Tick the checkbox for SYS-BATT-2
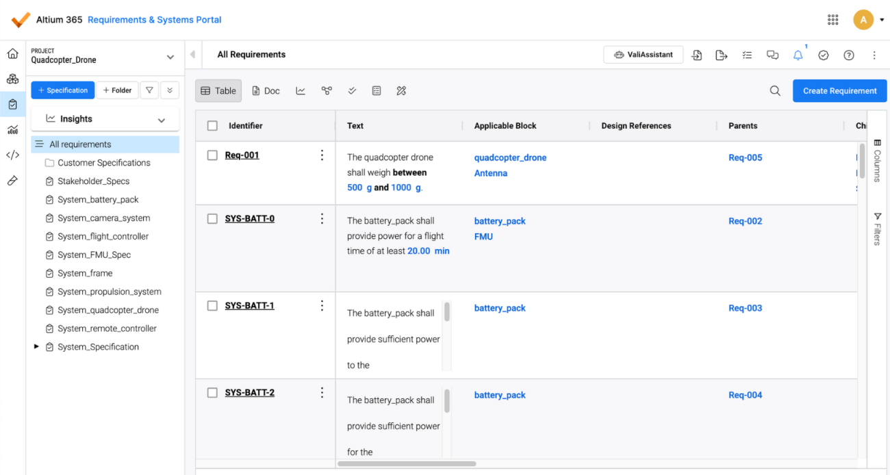The width and height of the screenshot is (890, 475). point(212,393)
